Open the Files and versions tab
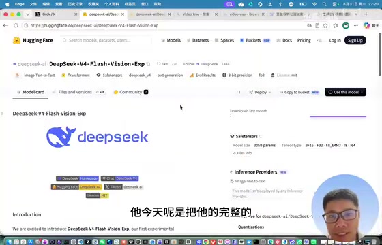Screen dimensions: 382x245 (78, 92)
